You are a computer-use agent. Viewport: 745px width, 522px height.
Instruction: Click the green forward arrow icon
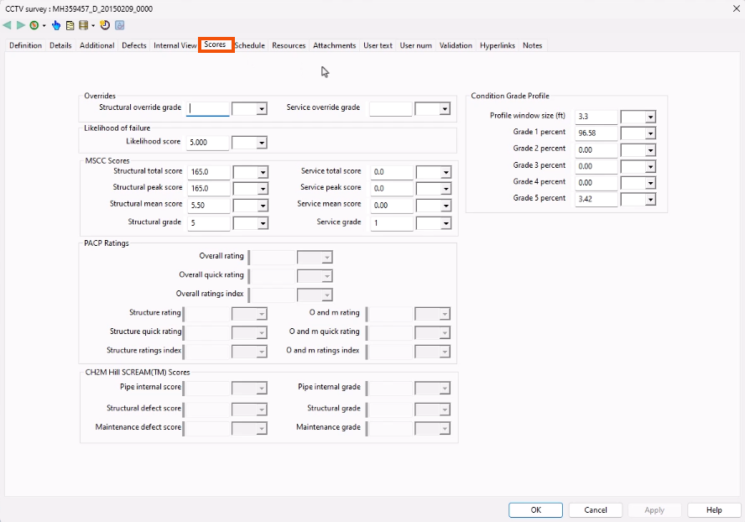(19, 25)
